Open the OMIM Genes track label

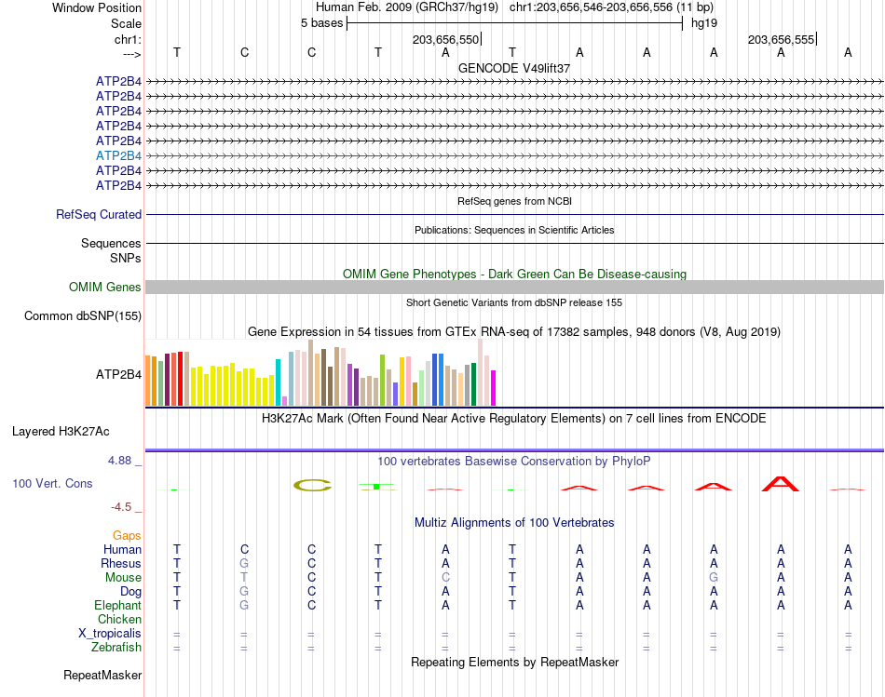click(105, 287)
